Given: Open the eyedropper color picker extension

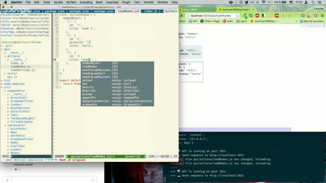Looking at the screenshot, I should point(244,16).
